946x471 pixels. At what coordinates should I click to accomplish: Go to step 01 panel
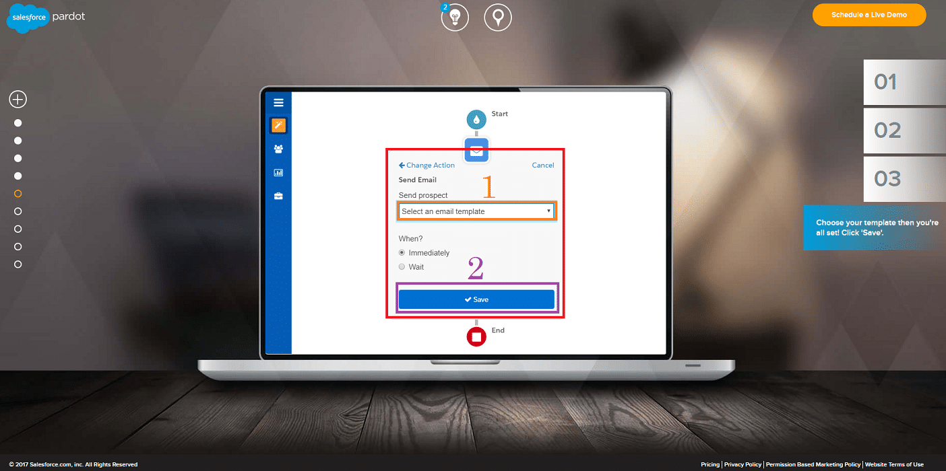click(905, 82)
